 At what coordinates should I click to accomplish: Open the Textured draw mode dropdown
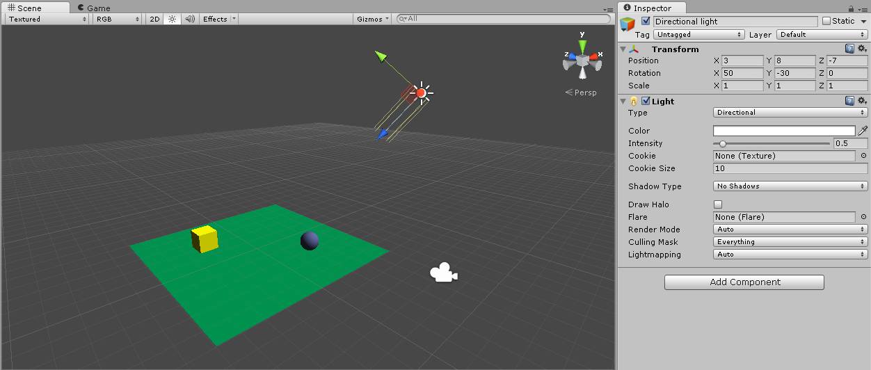point(47,19)
